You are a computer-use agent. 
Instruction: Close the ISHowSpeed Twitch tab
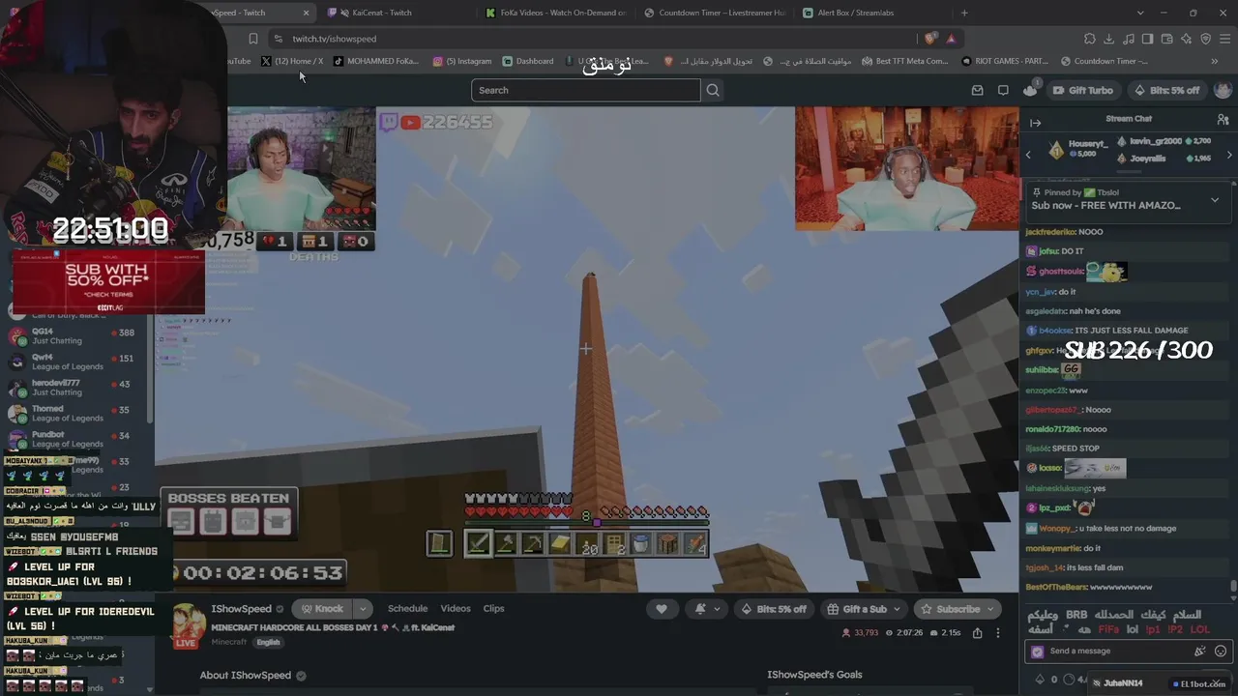click(307, 13)
